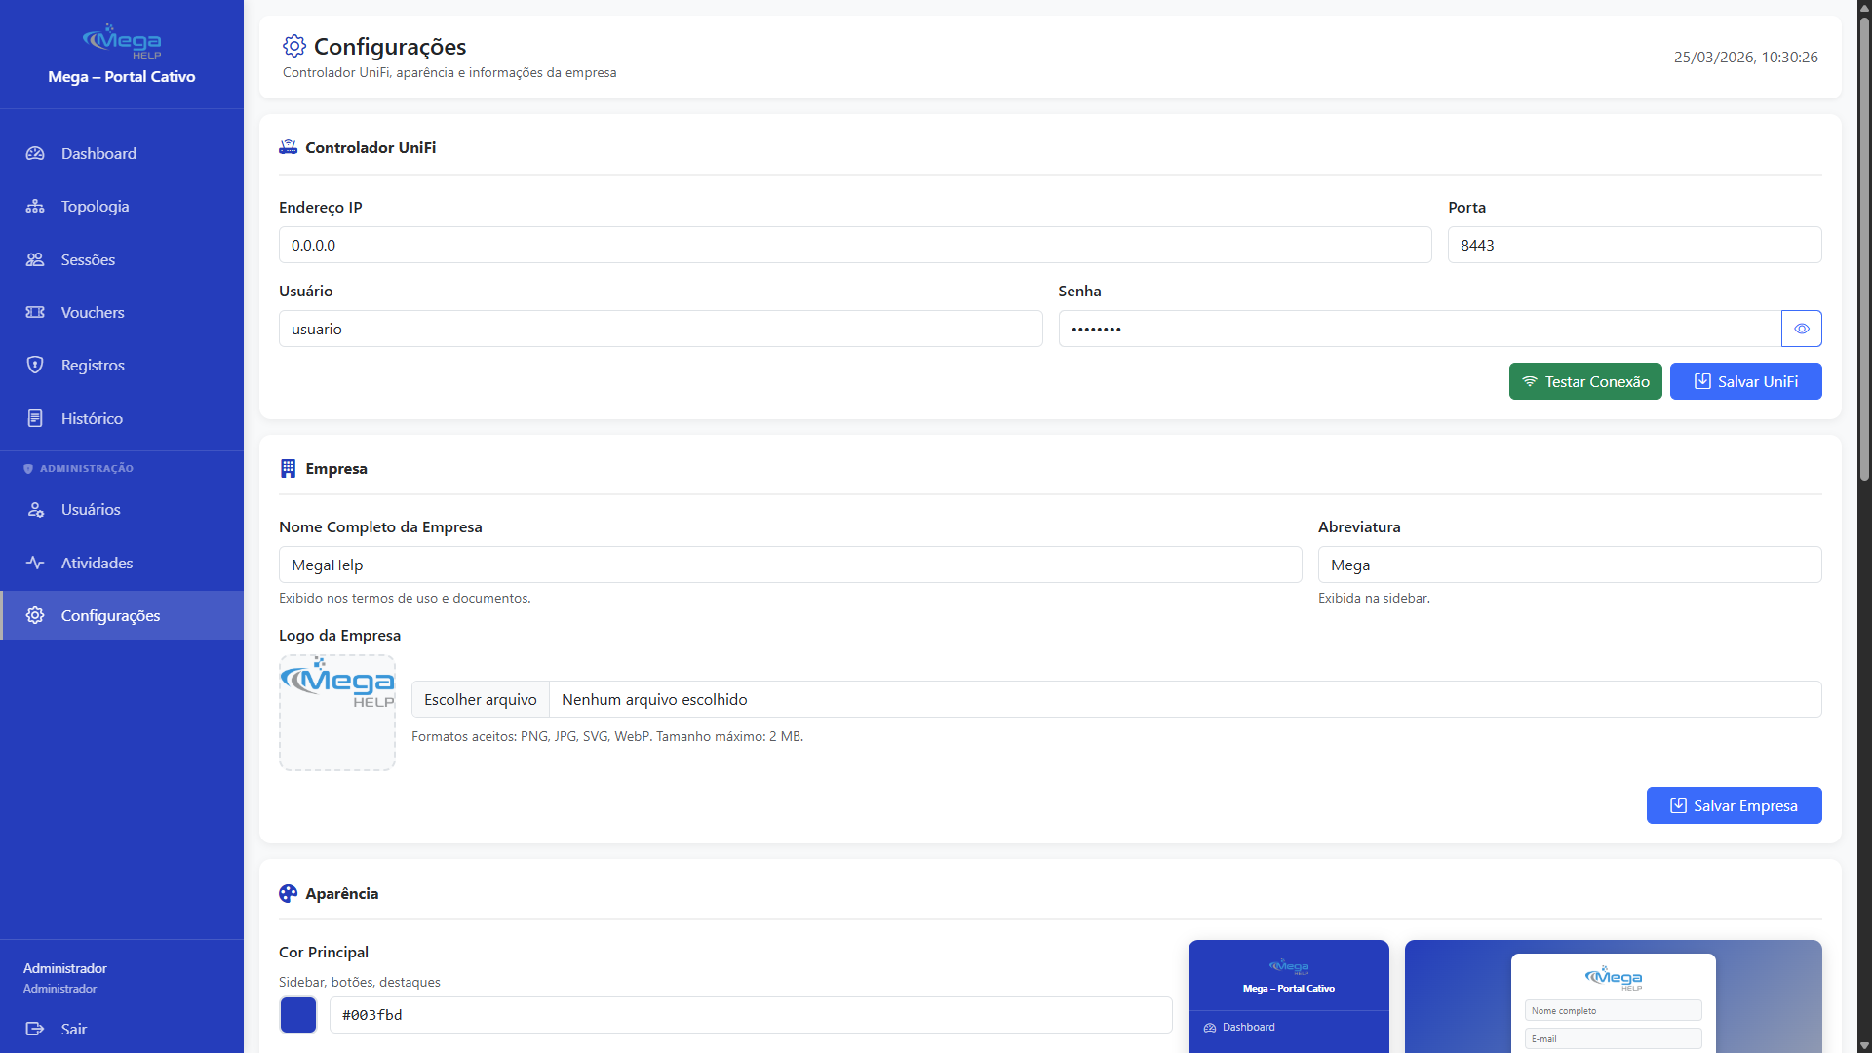Image resolution: width=1872 pixels, height=1053 pixels.
Task: Select the Vouchers ticket icon
Action: click(35, 312)
